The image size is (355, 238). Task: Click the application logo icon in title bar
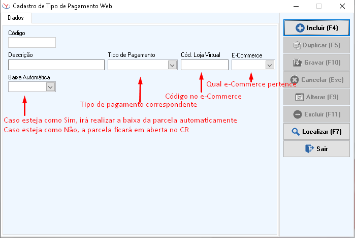coord(6,6)
